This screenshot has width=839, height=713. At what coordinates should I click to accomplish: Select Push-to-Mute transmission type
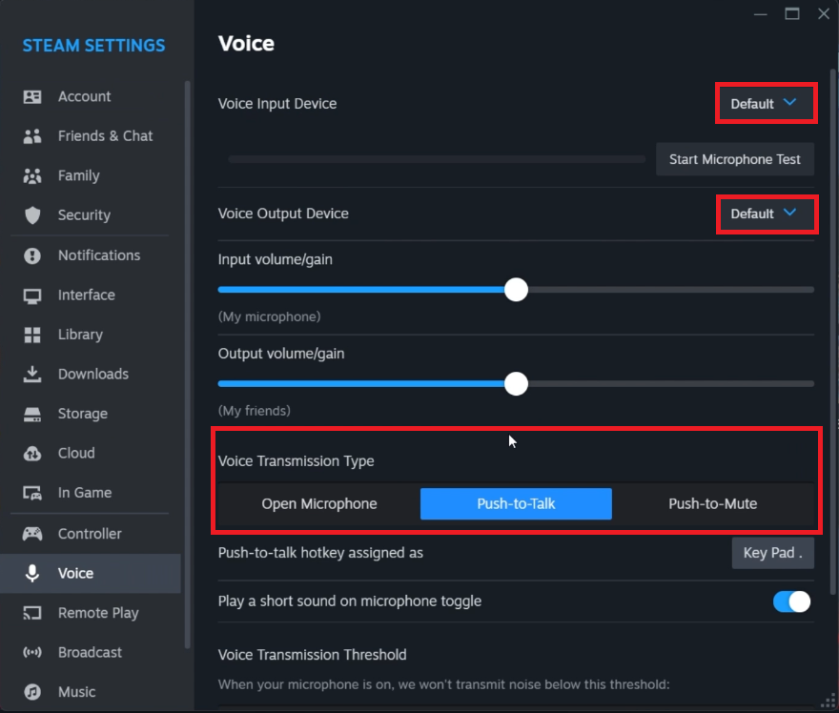[713, 504]
